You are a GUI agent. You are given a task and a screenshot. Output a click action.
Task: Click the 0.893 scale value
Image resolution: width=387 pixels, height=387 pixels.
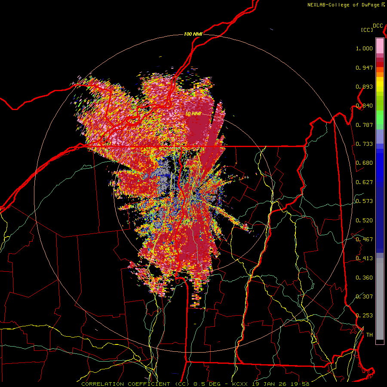click(364, 86)
